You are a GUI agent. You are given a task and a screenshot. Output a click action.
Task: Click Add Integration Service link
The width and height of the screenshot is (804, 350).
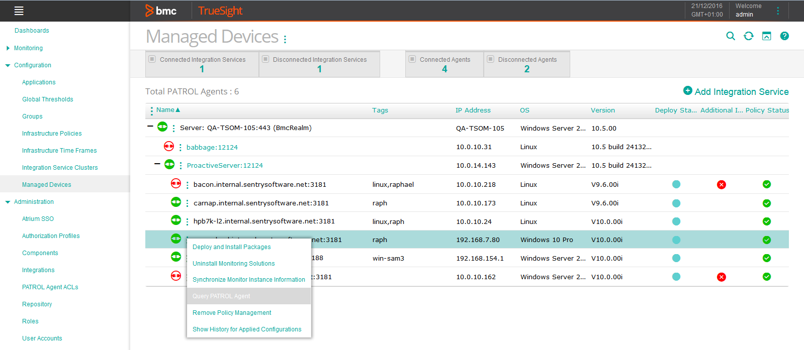click(736, 91)
